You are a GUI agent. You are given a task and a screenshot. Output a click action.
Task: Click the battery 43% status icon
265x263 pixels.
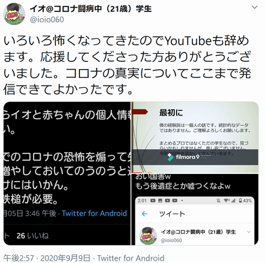click(x=245, y=200)
